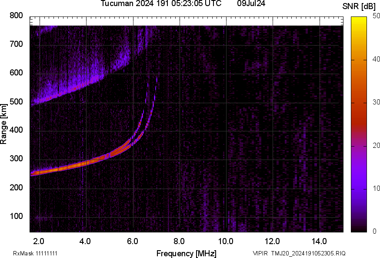This screenshot has width=380, height=258.
Task: Click the colorbar value '0'
Action: coord(374,232)
